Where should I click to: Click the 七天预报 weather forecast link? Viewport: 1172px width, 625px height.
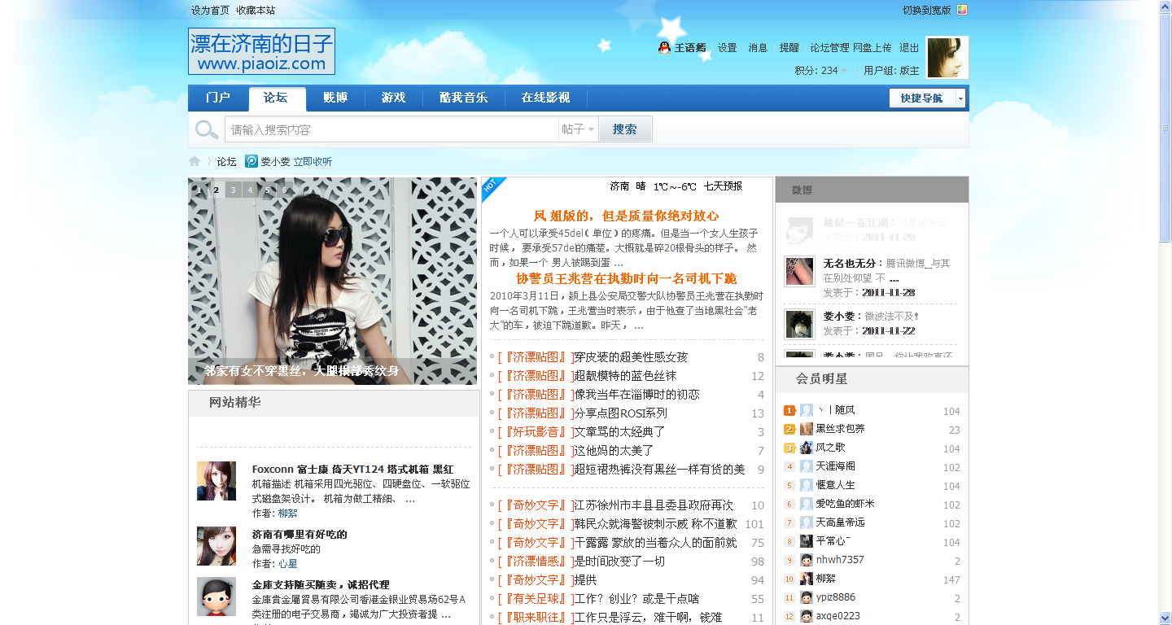724,186
